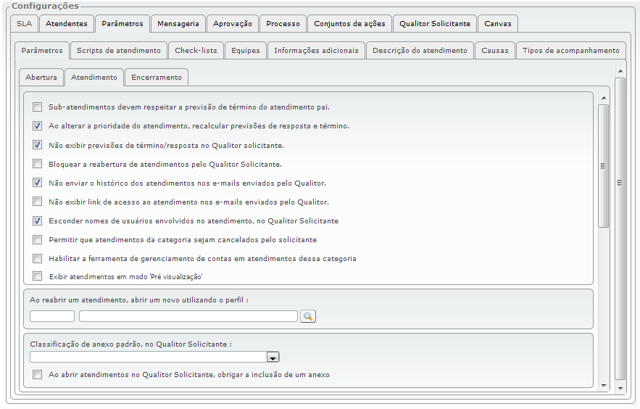Click the short profile code input field

click(x=52, y=316)
